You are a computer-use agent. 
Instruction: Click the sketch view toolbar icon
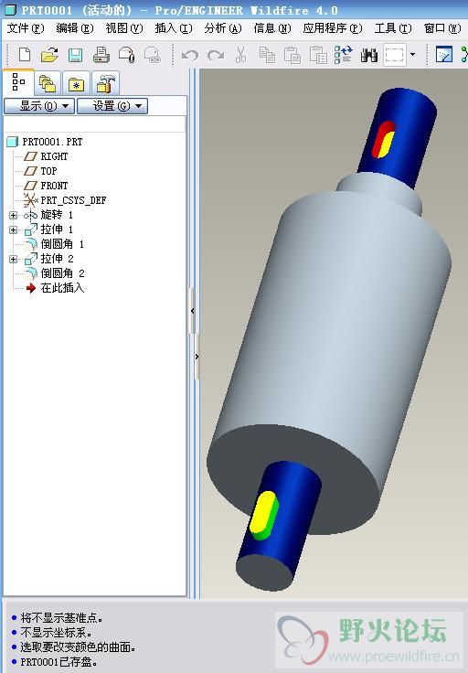[x=444, y=55]
